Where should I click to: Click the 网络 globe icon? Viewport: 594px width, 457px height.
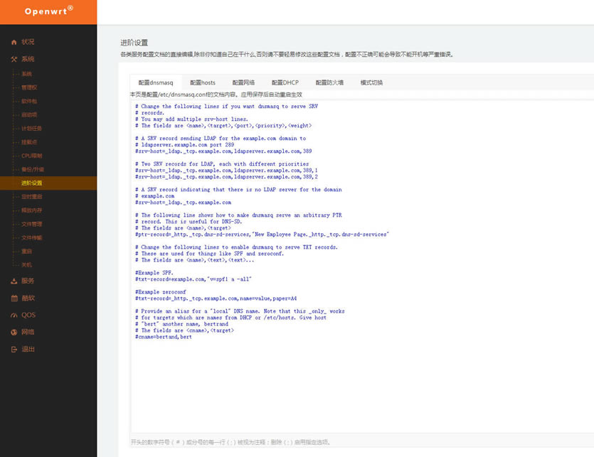(x=14, y=332)
